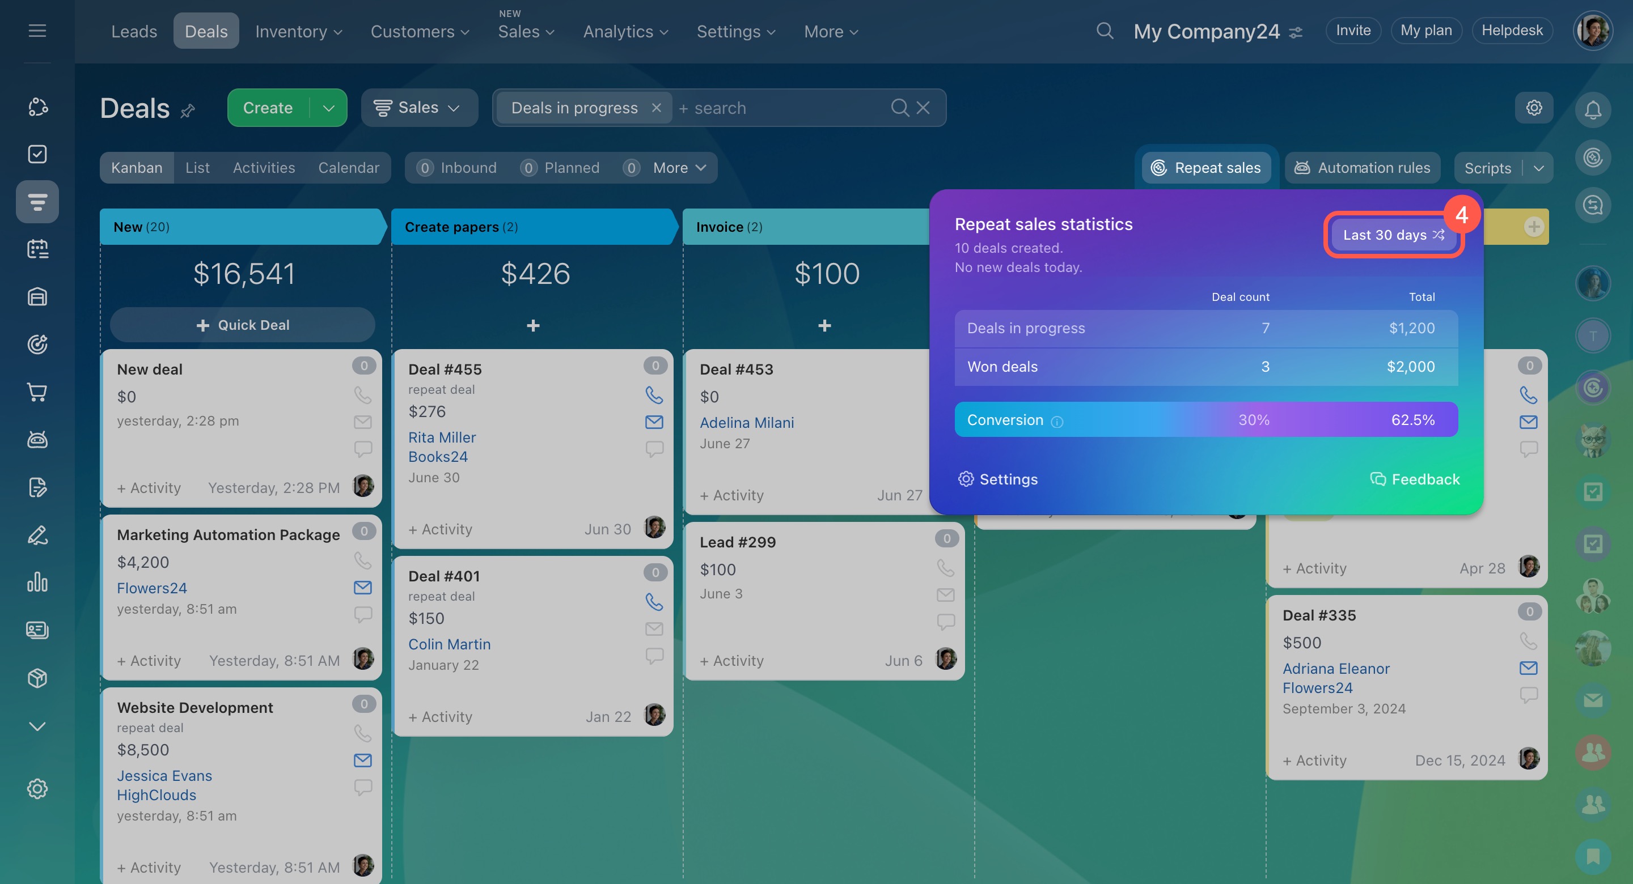Open the notifications bell icon
The width and height of the screenshot is (1633, 884).
tap(1592, 109)
